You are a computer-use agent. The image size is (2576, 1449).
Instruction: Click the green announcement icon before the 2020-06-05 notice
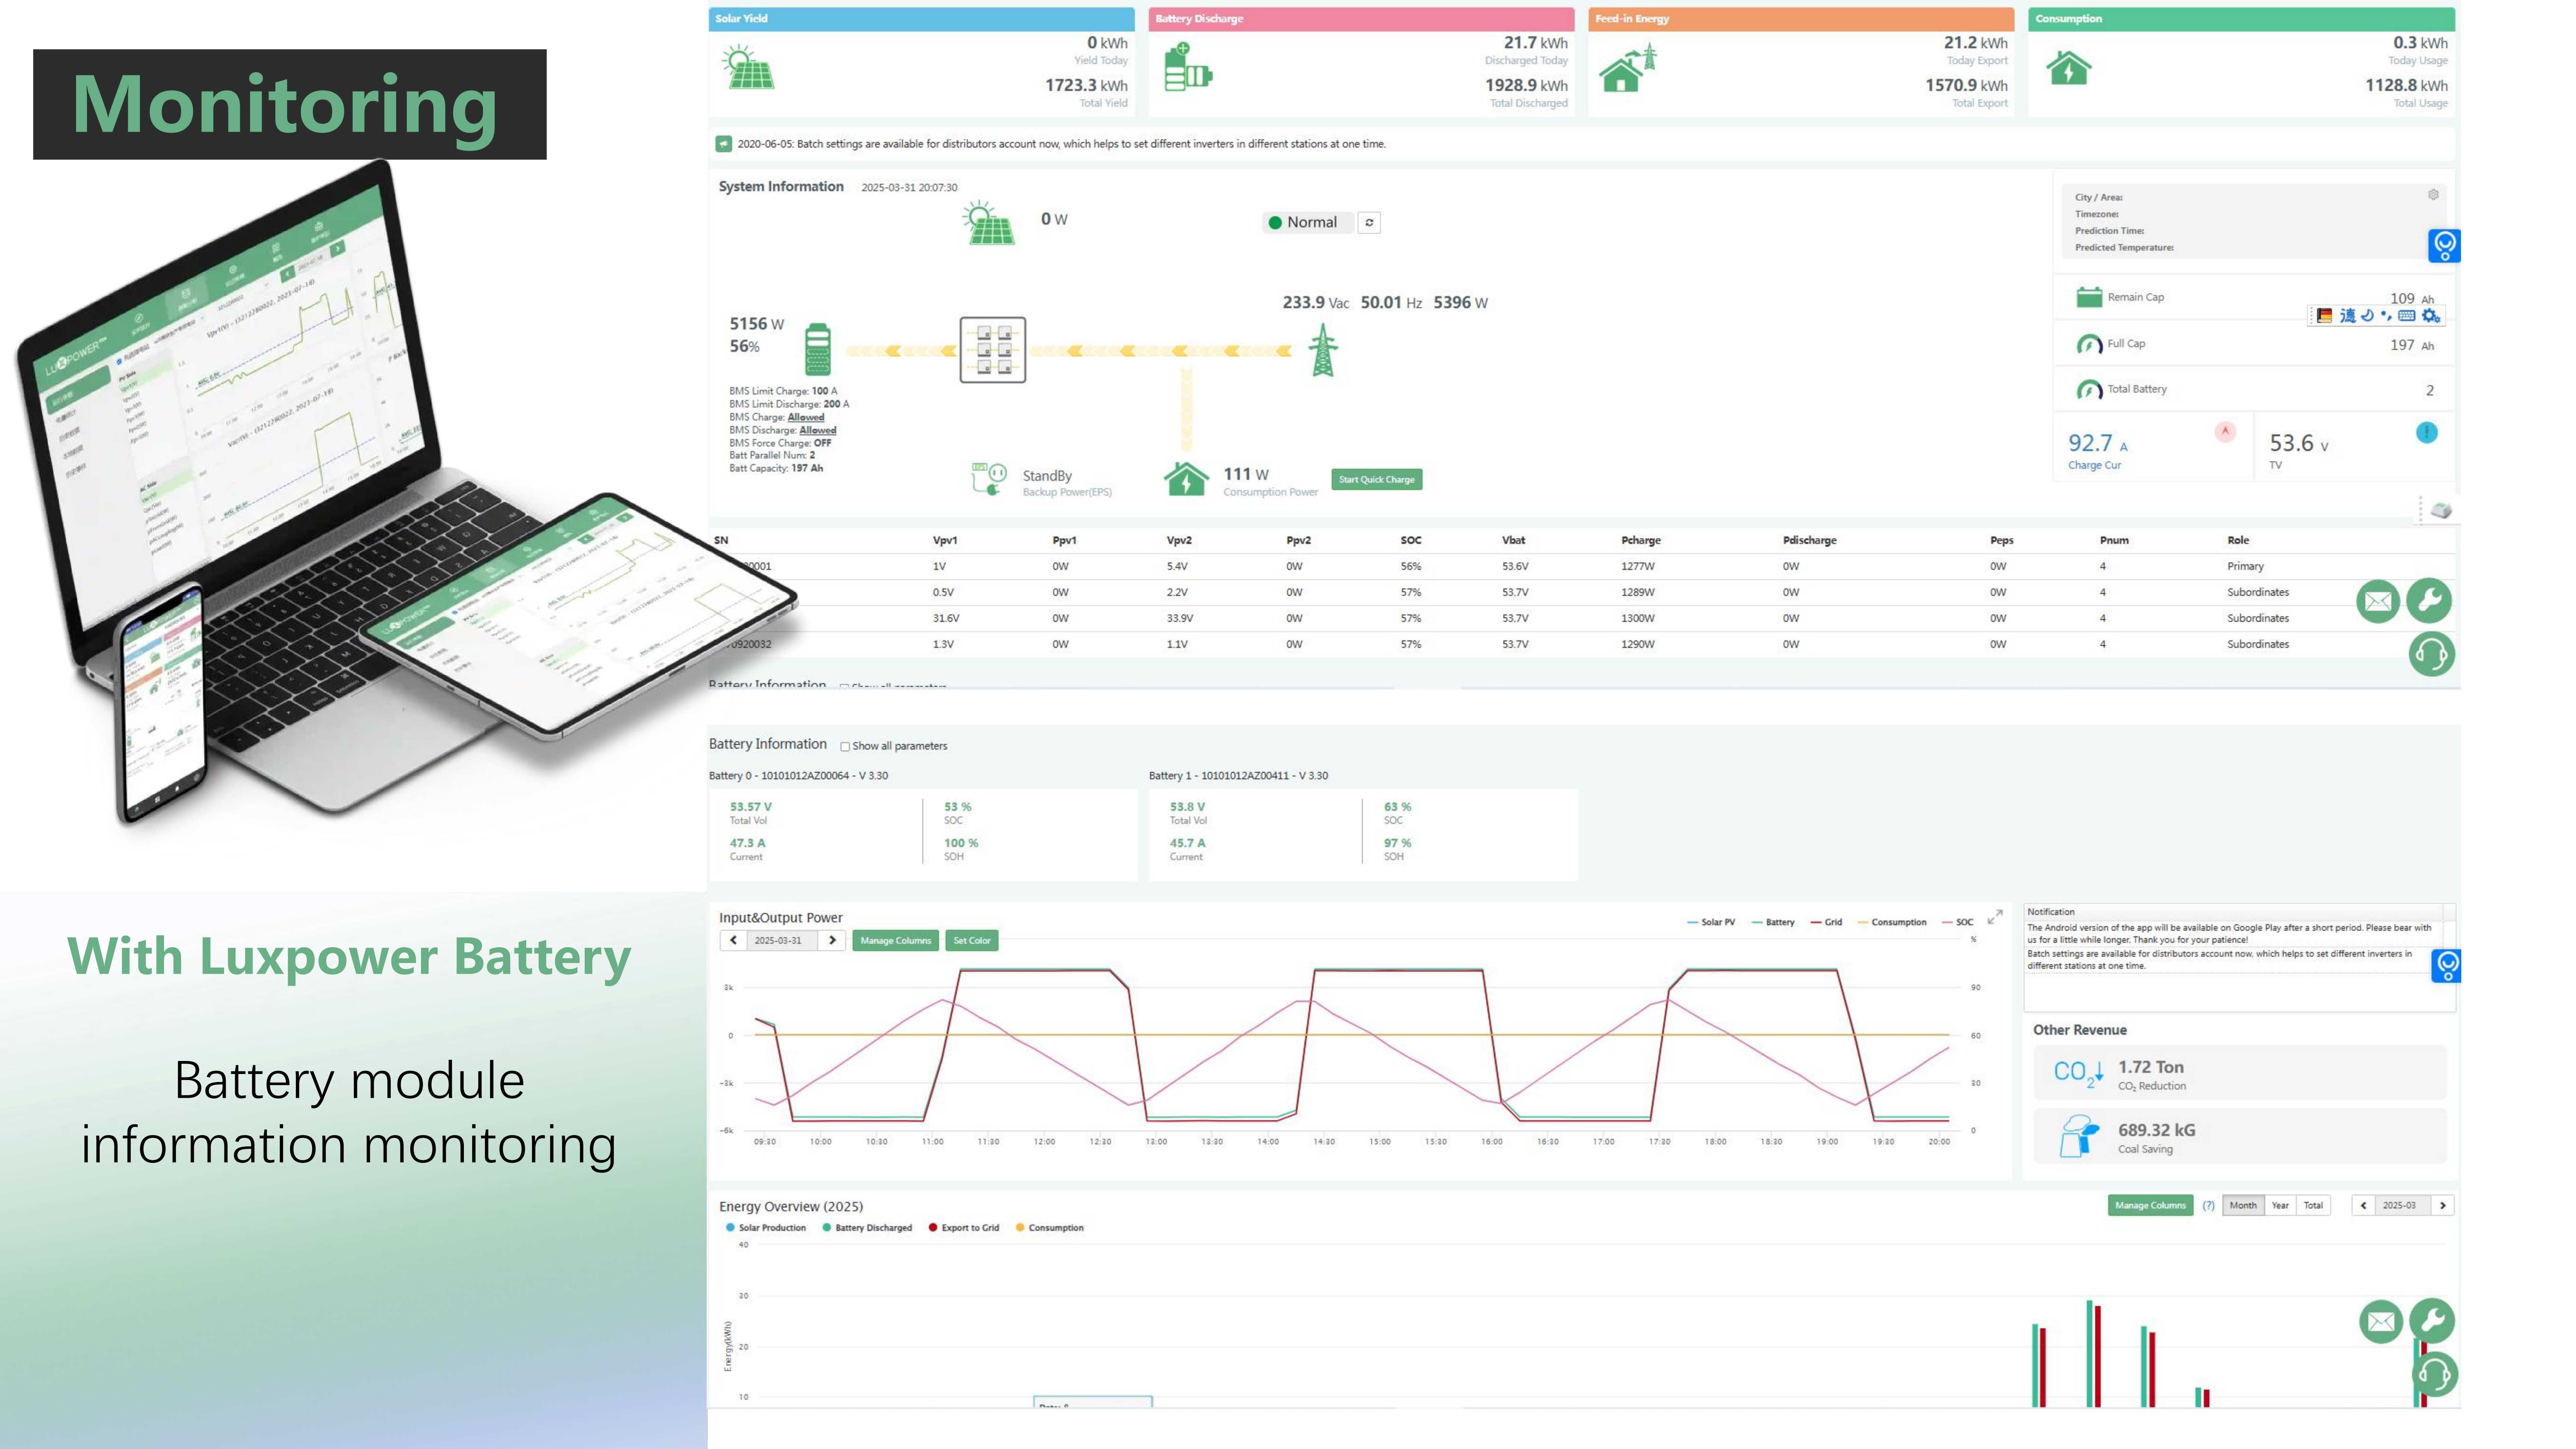pos(724,144)
